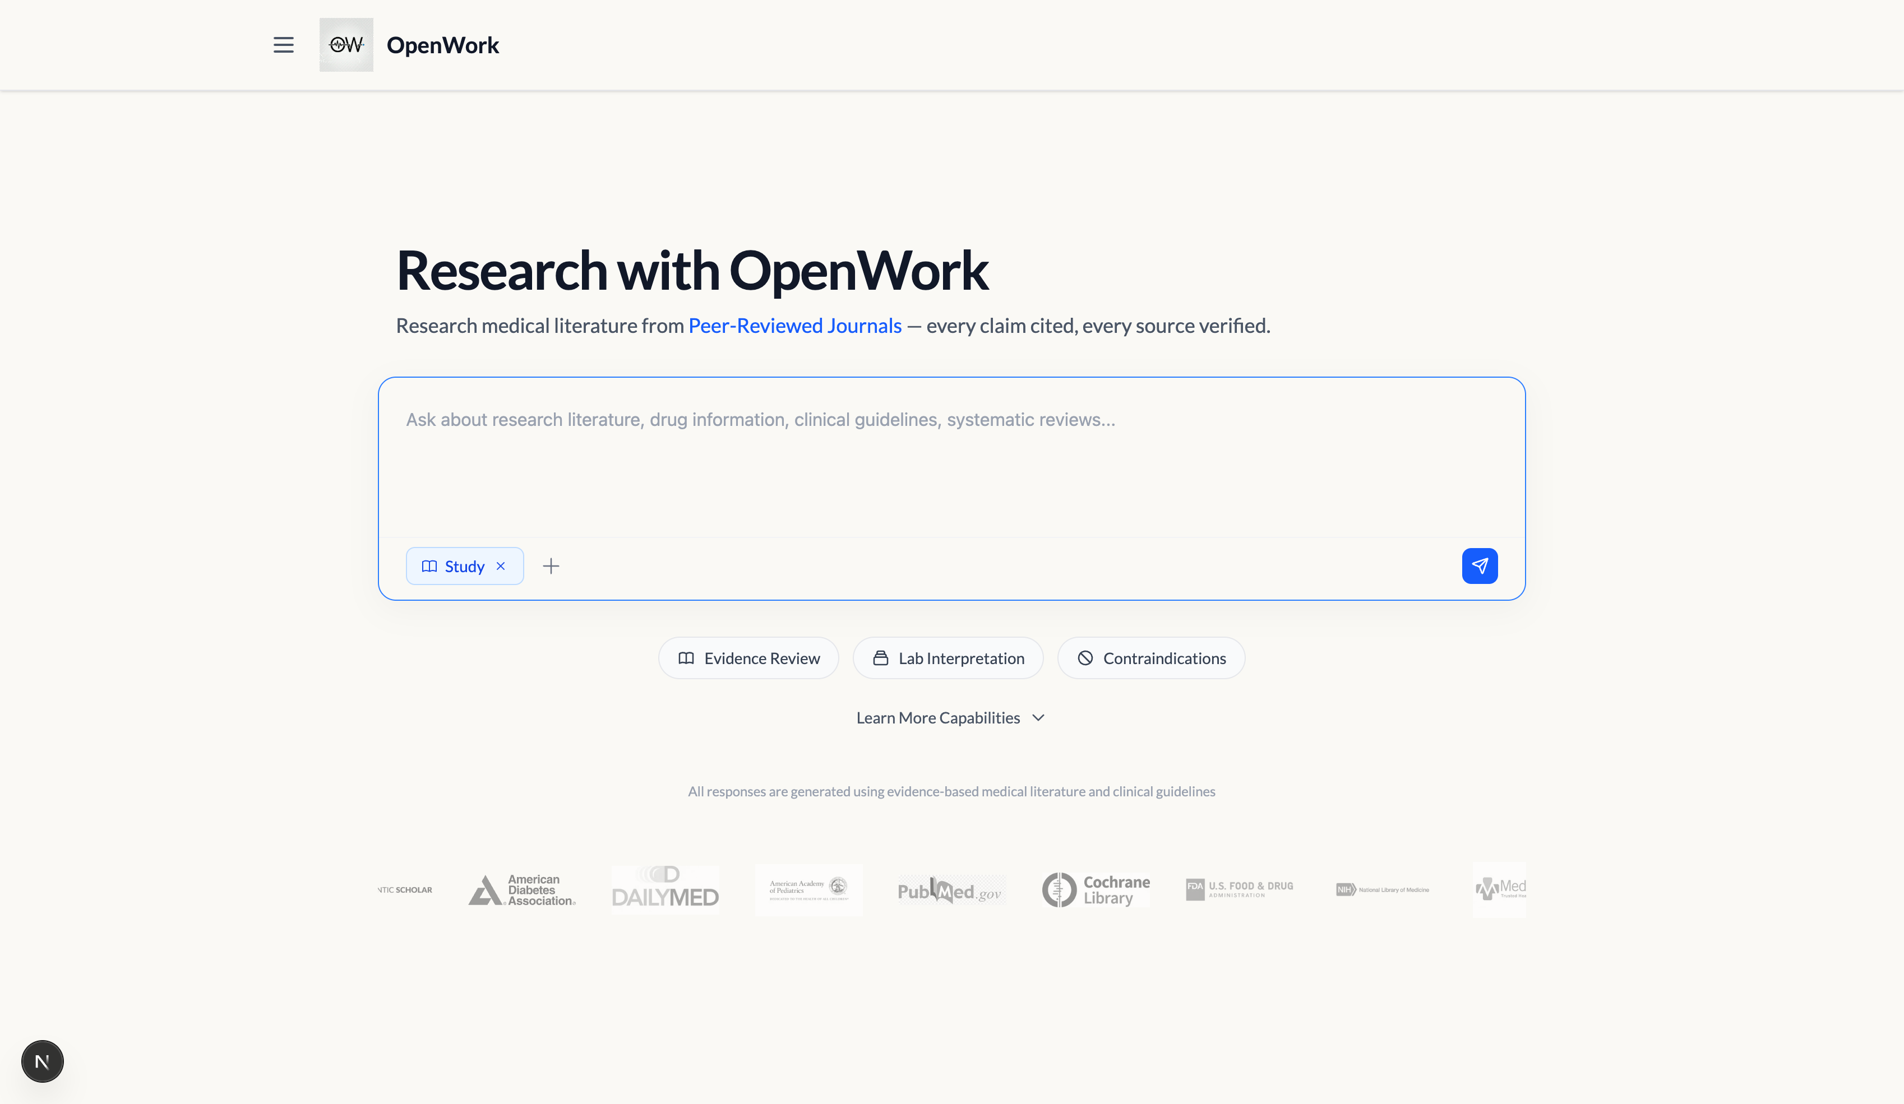
Task: Select the Lab Interpretation suggestion
Action: [x=948, y=658]
